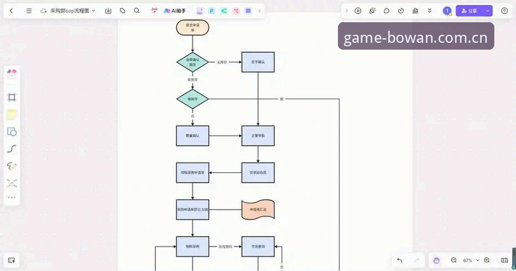Viewport: 516px width, 271px height.
Task: Open the help question mark icon
Action: 505,11
